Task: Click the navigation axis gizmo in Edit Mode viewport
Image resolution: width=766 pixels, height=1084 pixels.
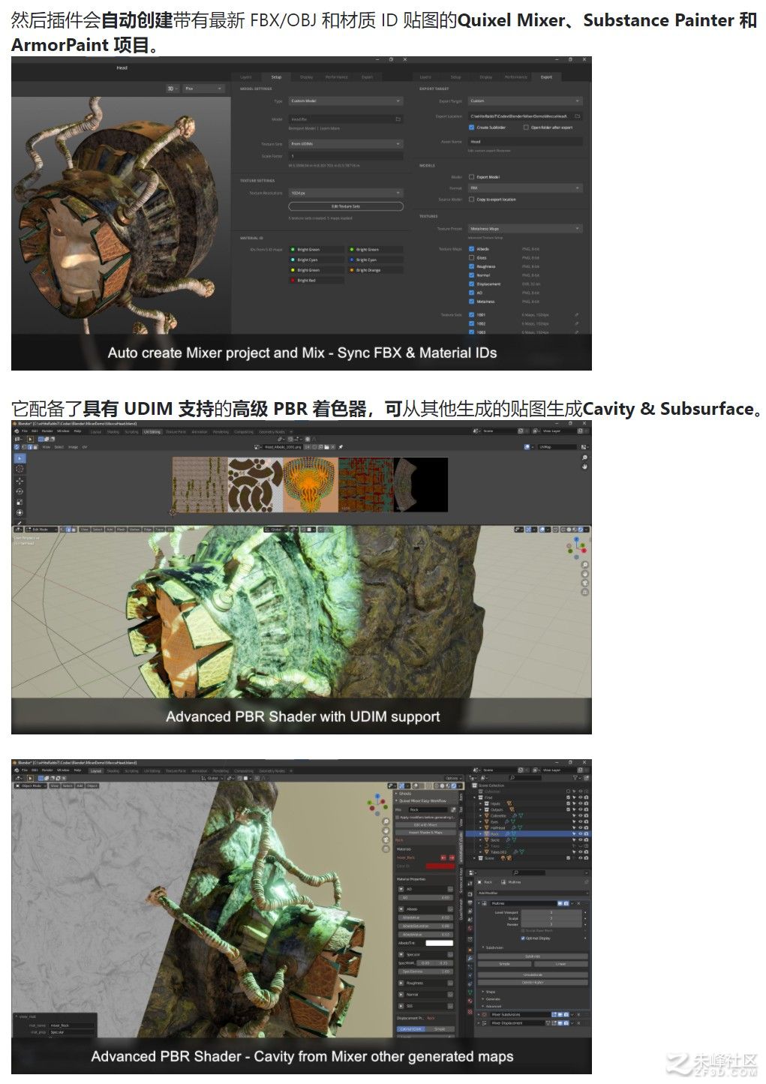Action: click(576, 547)
